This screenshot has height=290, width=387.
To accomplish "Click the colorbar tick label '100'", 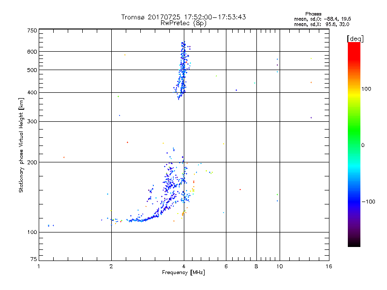I will click(366, 89).
